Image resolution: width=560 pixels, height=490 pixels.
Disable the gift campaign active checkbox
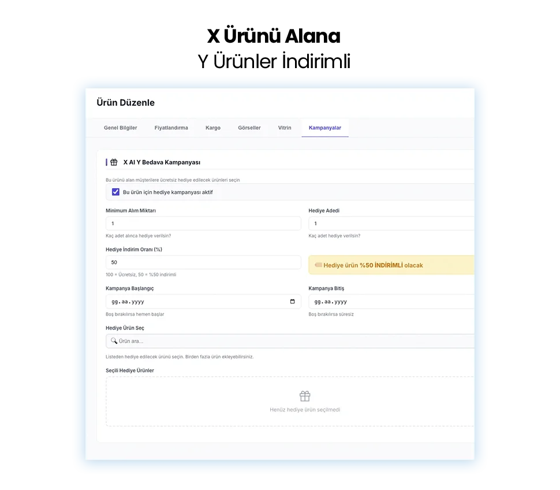pyautogui.click(x=115, y=192)
